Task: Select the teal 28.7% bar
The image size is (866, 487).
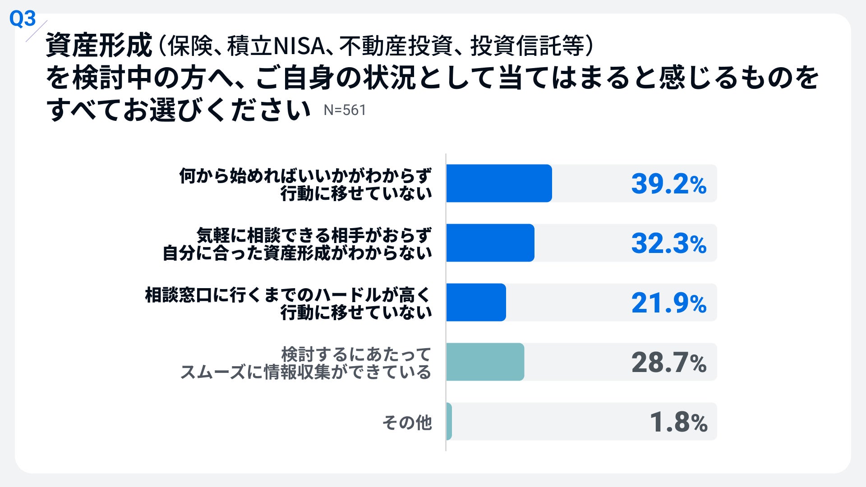Action: coord(485,362)
